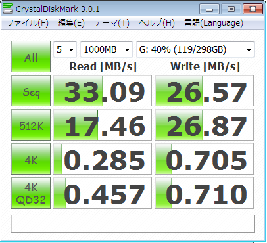Minimize the CrystalDiskMark window
Viewport: 267px width, 243px height.
tap(209, 9)
